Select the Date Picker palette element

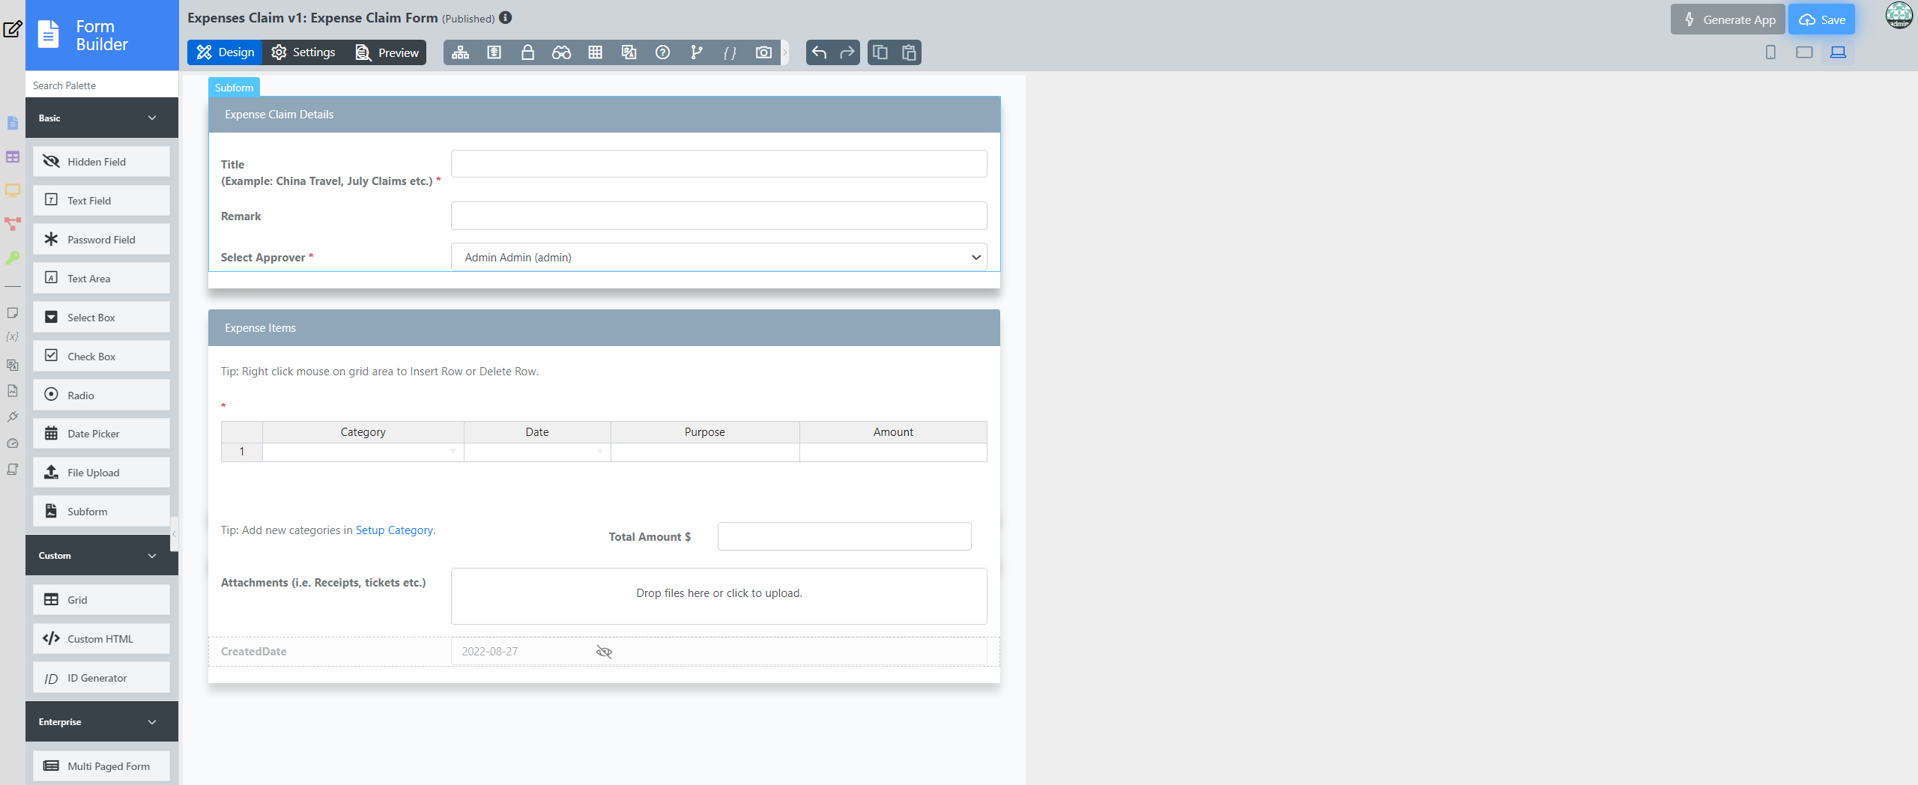coord(101,434)
